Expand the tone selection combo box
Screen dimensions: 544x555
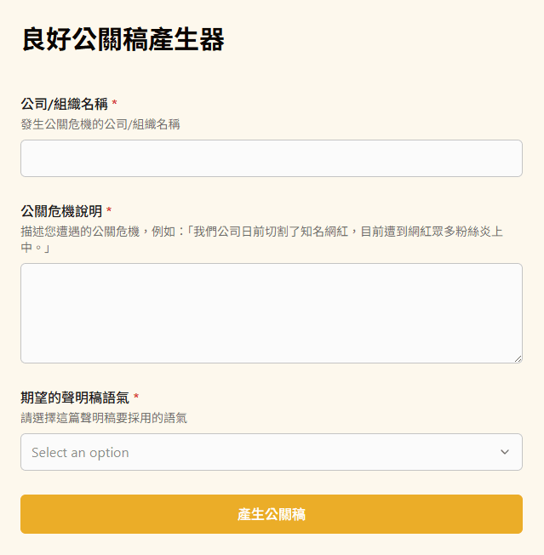271,452
